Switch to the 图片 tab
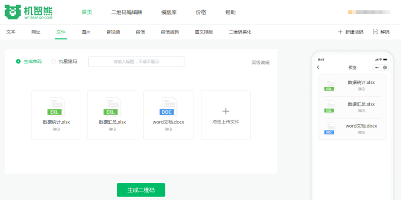This screenshot has width=401, height=200. point(86,32)
